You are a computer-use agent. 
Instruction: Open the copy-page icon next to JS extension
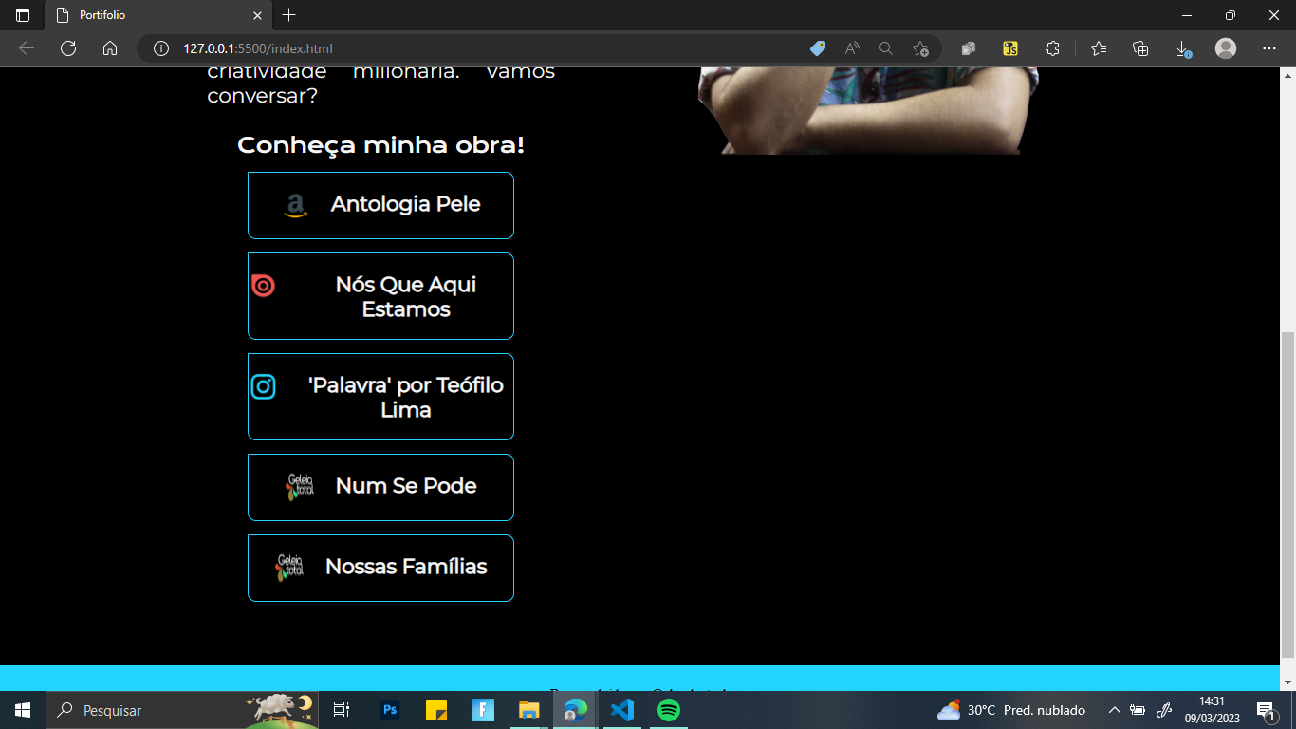969,48
